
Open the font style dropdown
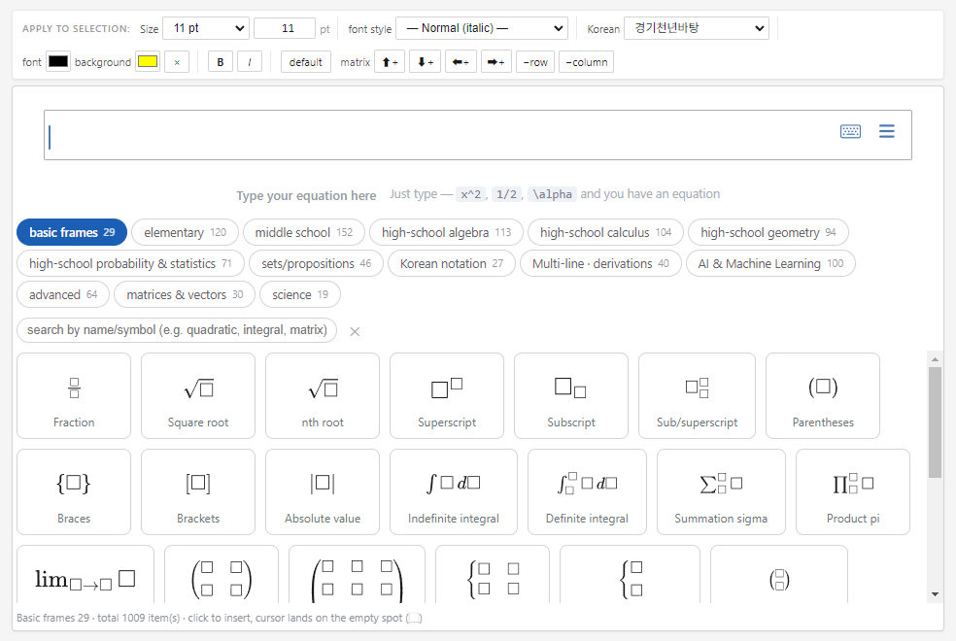click(x=482, y=28)
